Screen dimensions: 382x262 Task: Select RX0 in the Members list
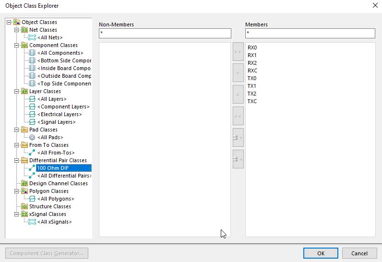point(252,48)
